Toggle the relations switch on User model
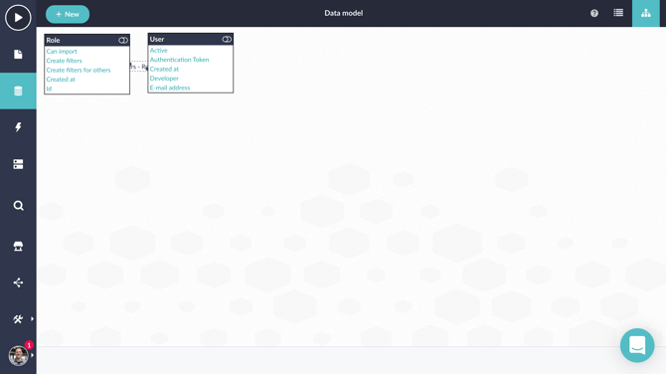This screenshot has width=666, height=374. click(227, 39)
